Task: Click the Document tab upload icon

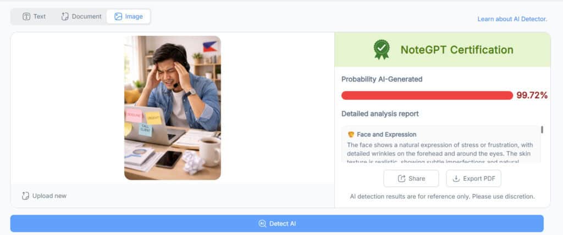Action: tap(65, 16)
